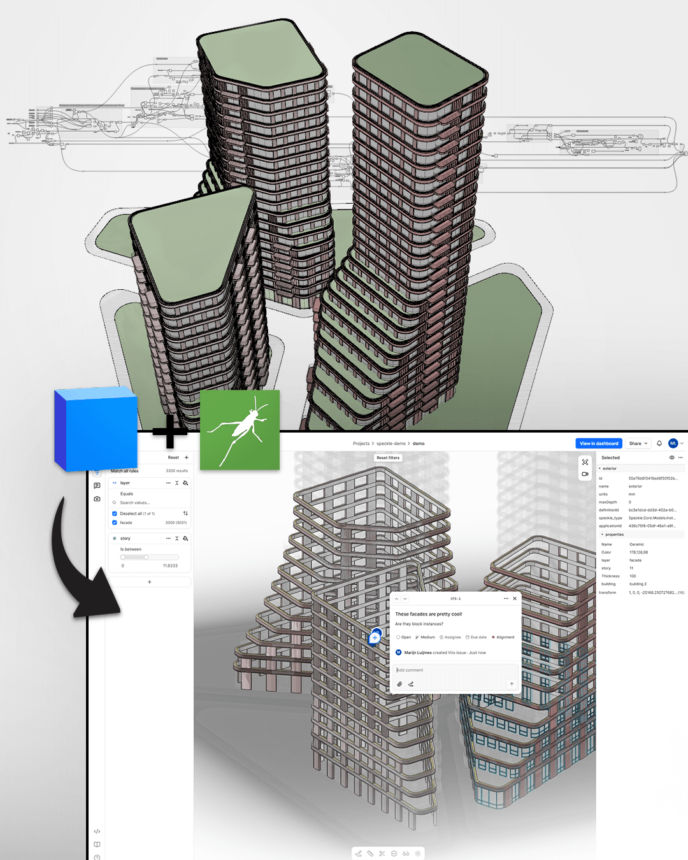Click the blue comment bubble on the model

point(375,636)
